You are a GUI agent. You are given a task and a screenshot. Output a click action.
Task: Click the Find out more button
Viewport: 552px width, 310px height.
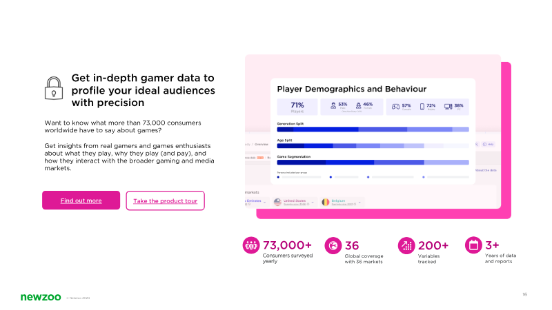[81, 200]
